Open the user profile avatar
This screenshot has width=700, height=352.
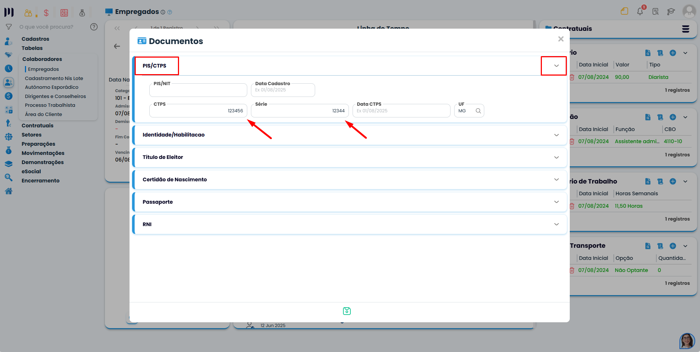coord(689,11)
